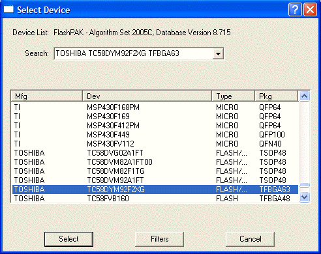Select the TC58DVM82F1TG device row
Screen dimensions: 321x254
[x=155, y=171]
